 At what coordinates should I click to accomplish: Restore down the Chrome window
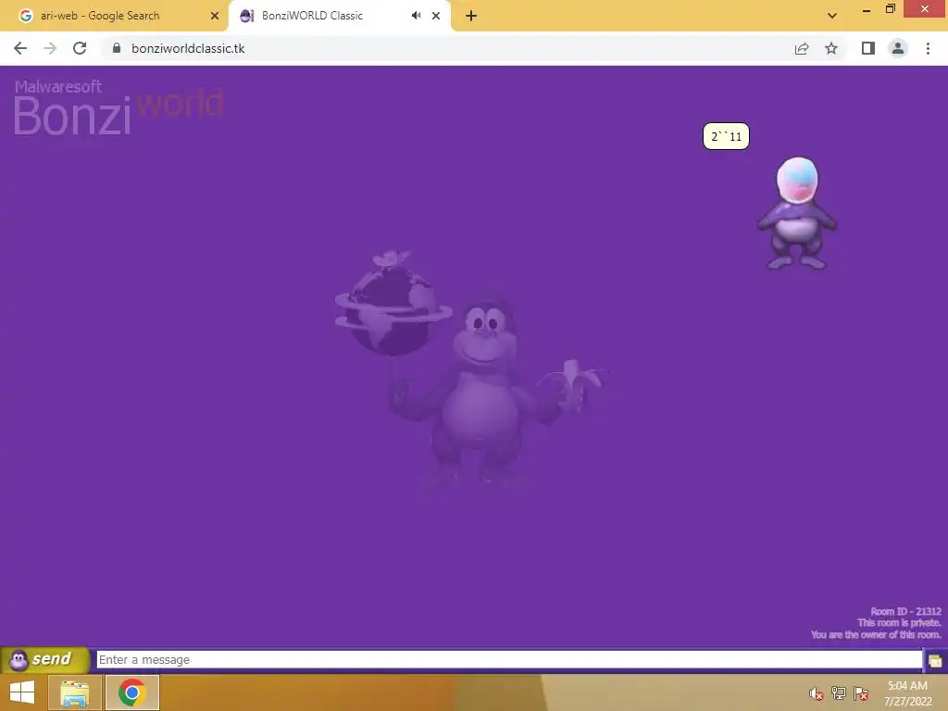point(891,9)
